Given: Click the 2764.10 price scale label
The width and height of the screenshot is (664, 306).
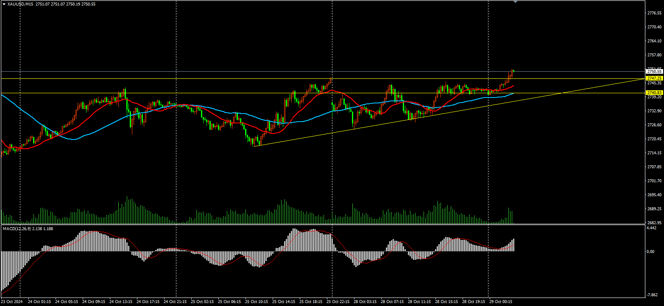Looking at the screenshot, I should [x=655, y=41].
